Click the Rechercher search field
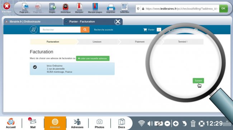This screenshot has width=233, height=130. coord(60,30)
